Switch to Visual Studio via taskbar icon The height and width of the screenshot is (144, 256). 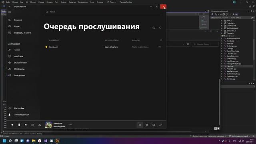(45, 141)
